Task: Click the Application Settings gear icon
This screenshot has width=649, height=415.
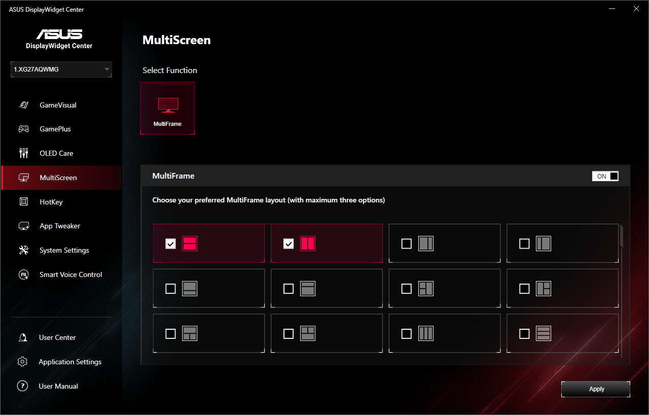Action: tap(22, 362)
